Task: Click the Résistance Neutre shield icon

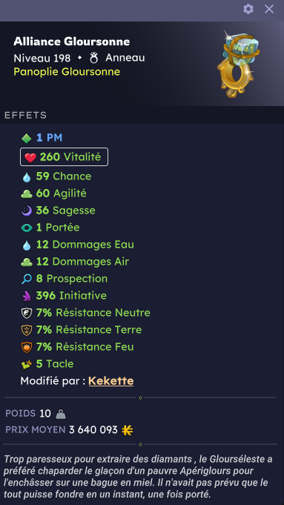Action: pos(27,313)
